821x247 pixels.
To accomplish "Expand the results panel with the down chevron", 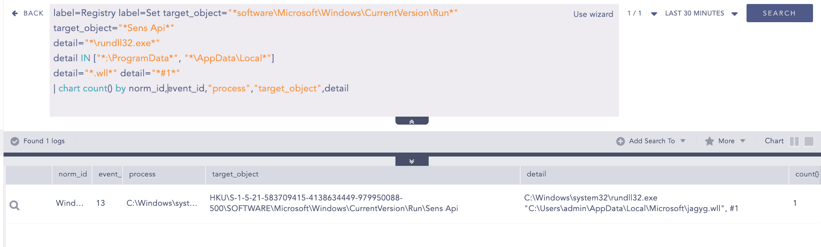I will 412,161.
